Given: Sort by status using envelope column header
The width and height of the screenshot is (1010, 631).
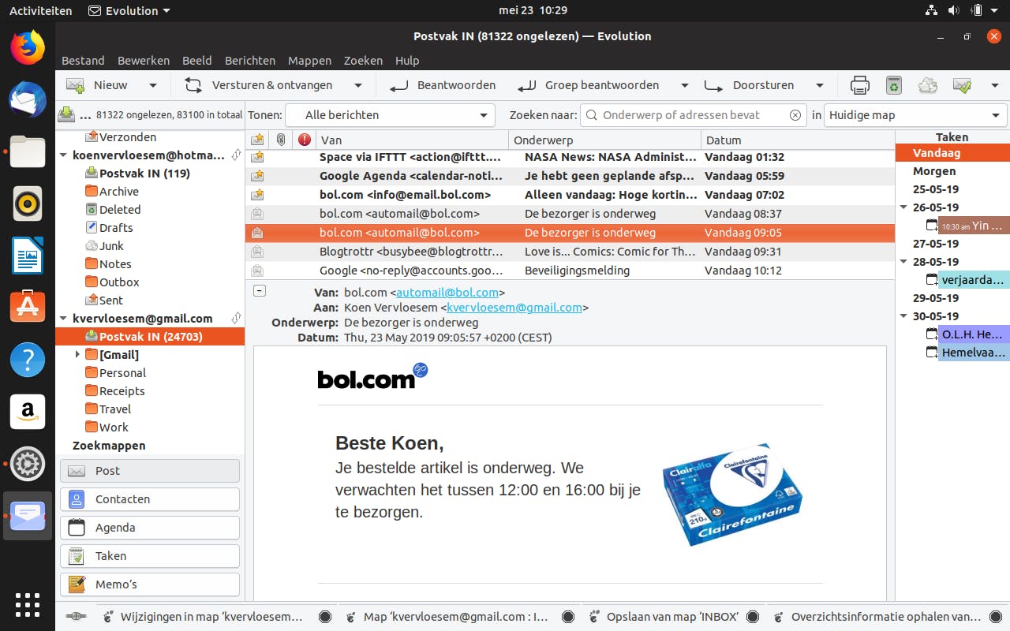Looking at the screenshot, I should [257, 140].
